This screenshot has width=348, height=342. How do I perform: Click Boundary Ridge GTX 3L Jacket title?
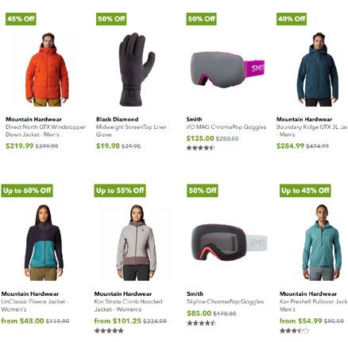click(312, 130)
